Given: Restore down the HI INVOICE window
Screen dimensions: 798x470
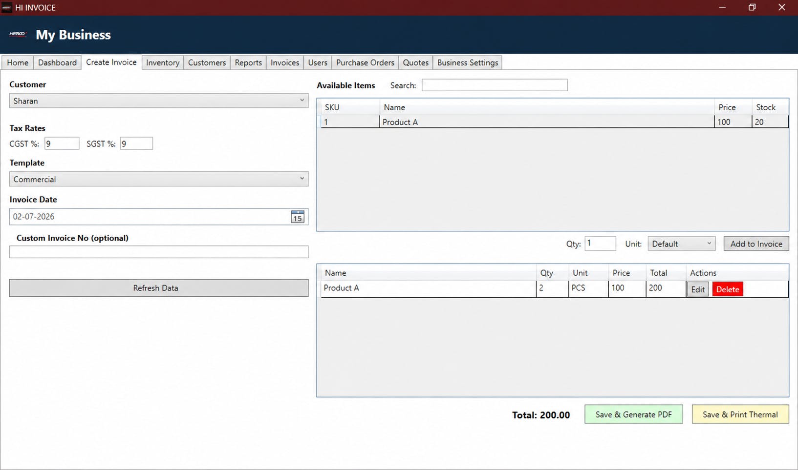Looking at the screenshot, I should click(x=752, y=7).
